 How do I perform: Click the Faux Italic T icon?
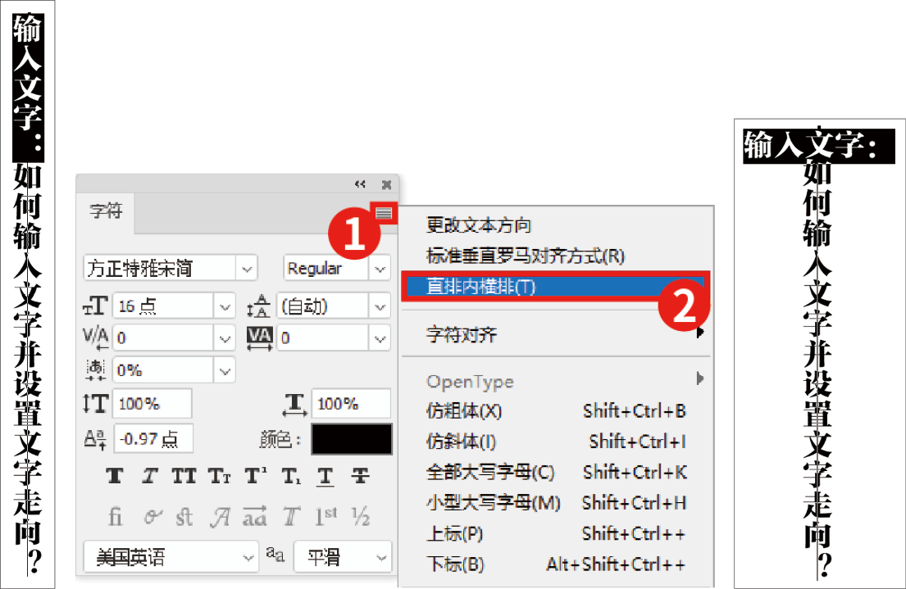coord(149,476)
